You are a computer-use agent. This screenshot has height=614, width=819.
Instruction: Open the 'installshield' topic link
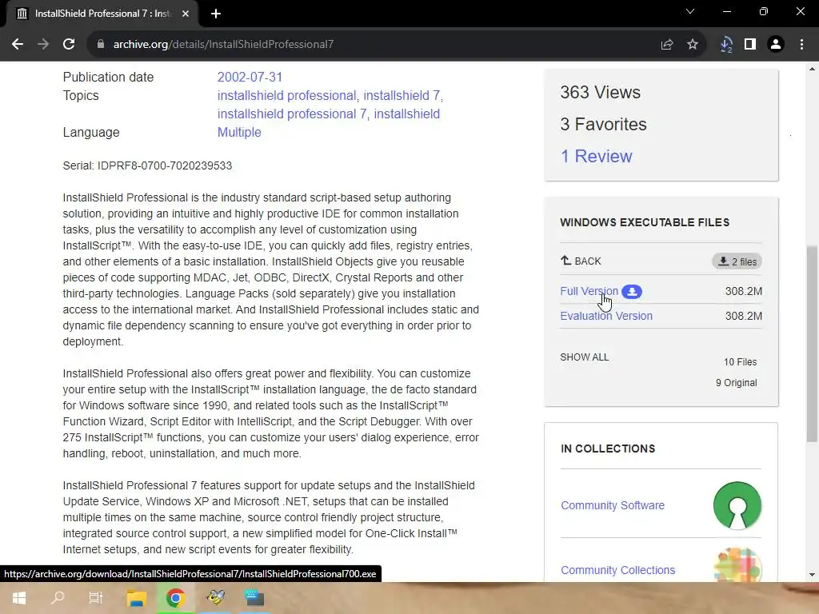(407, 114)
